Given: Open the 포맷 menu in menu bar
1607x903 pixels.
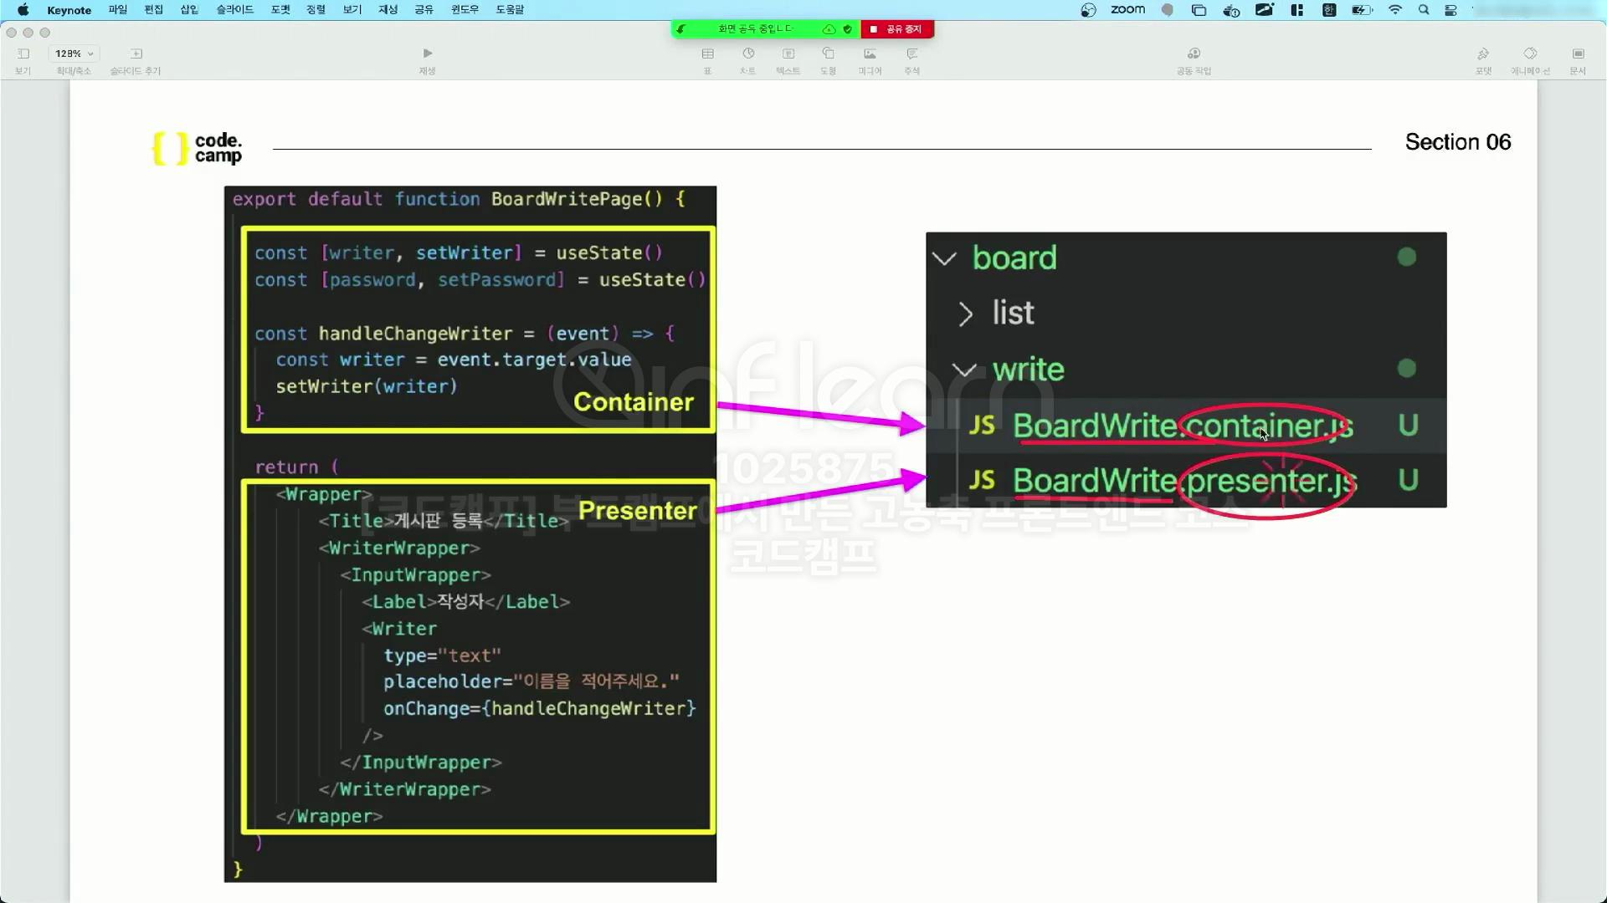Looking at the screenshot, I should click(x=280, y=10).
